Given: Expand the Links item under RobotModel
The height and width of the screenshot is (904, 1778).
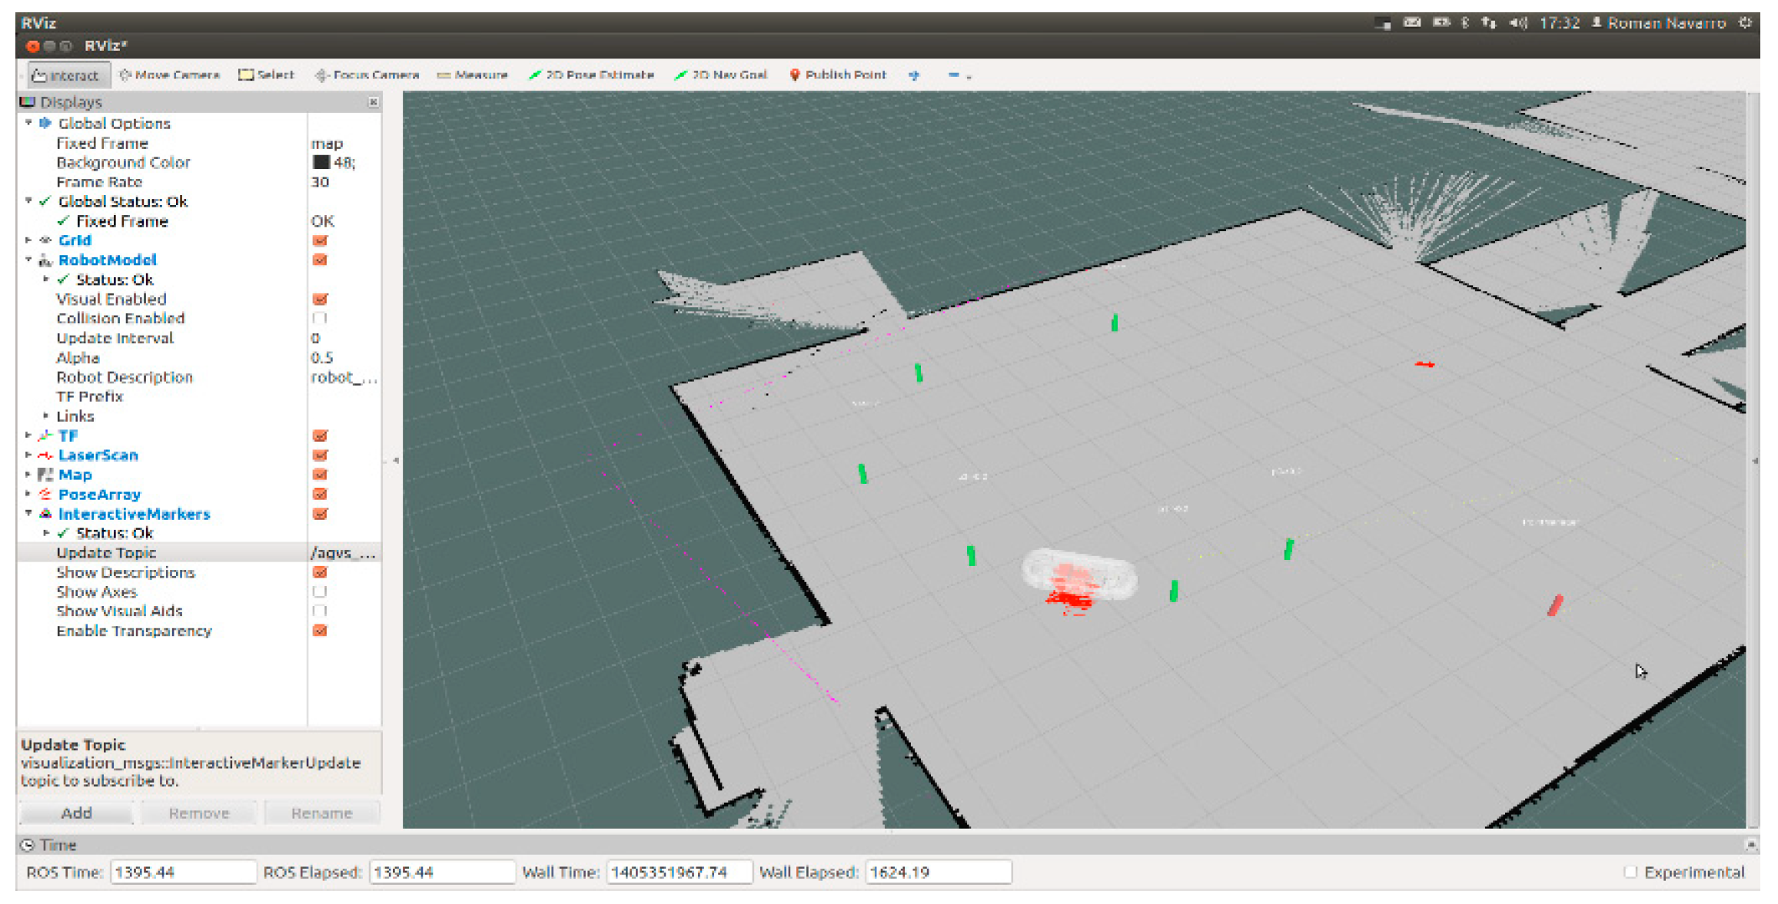Looking at the screenshot, I should 45,416.
